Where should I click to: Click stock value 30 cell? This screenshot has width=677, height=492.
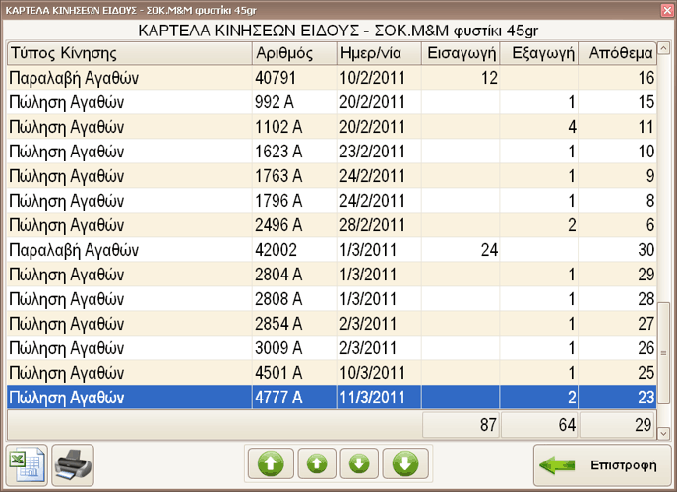click(x=618, y=250)
